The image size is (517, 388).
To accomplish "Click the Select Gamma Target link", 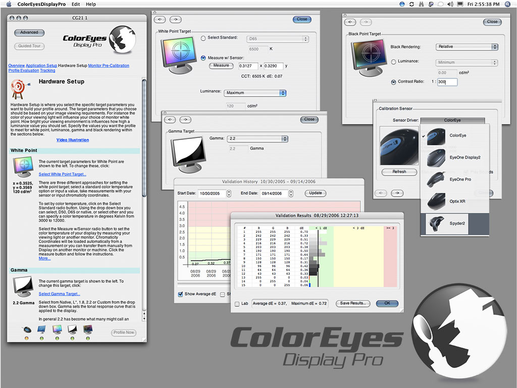I will [60, 294].
